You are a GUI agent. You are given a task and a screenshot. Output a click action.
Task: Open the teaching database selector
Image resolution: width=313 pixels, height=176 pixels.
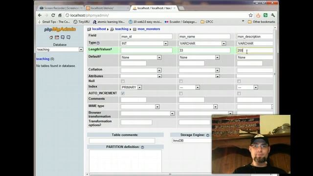(x=60, y=49)
